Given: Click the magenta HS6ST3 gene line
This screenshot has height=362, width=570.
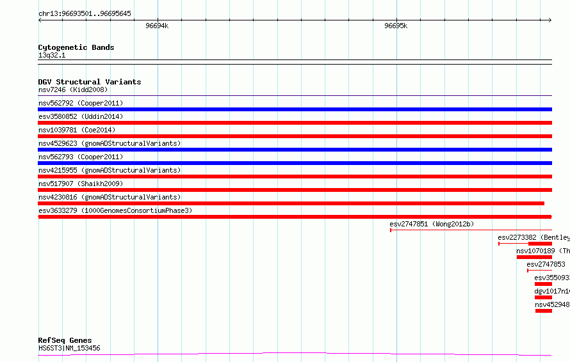Looking at the screenshot, I should pyautogui.click(x=295, y=354).
